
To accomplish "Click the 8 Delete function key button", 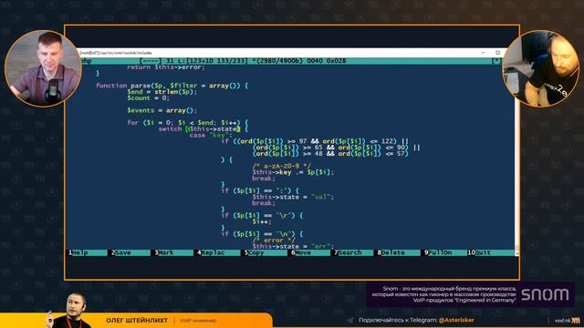I will tap(398, 252).
